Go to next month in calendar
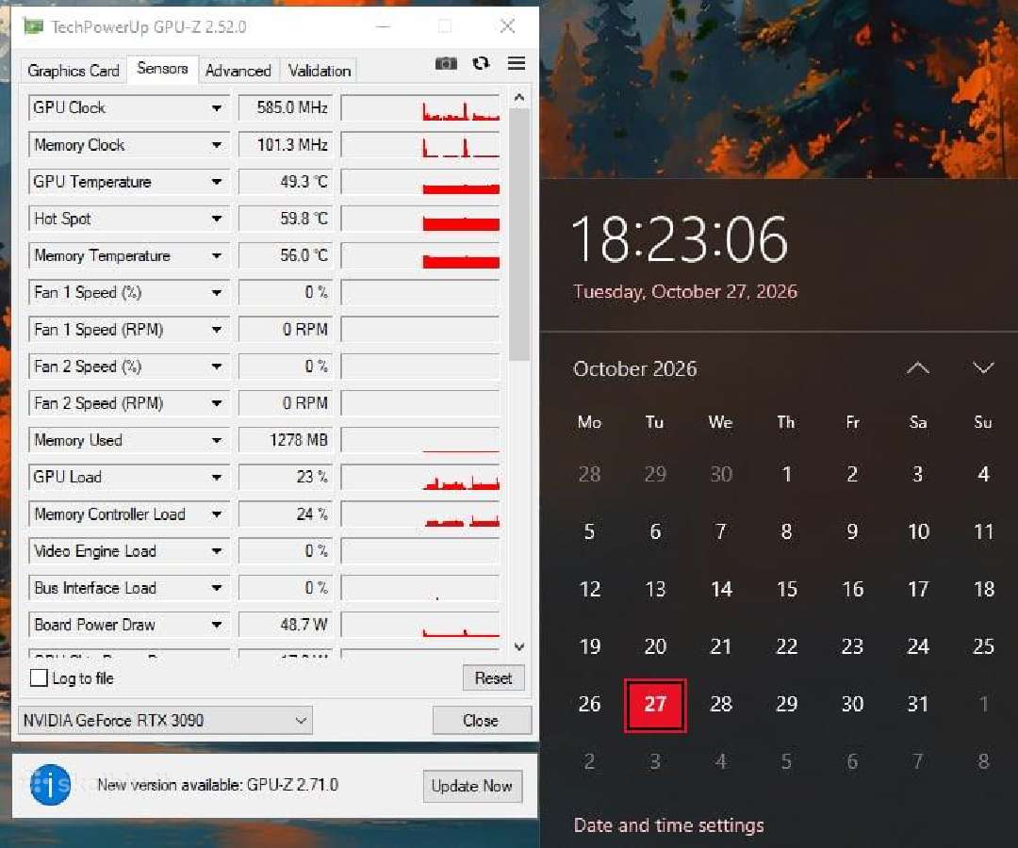 (983, 368)
